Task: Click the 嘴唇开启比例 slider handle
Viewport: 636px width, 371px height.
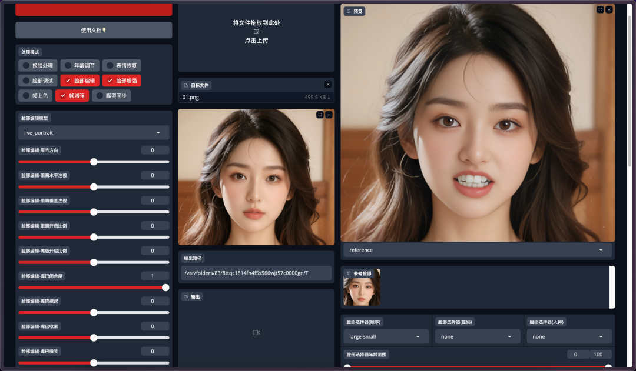Action: 94,262
